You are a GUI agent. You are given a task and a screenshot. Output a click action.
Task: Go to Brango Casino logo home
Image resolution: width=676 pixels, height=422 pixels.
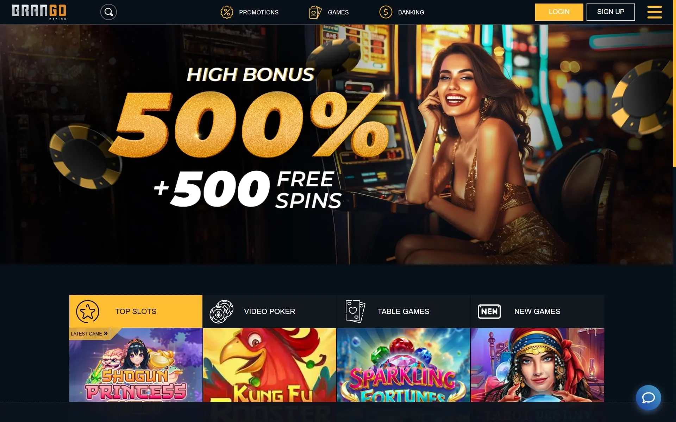[39, 12]
